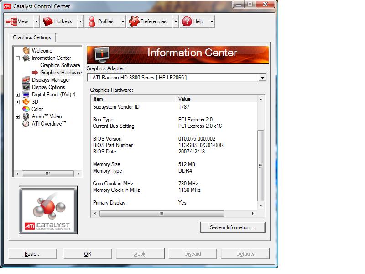Click the Defaults button

click(245, 254)
